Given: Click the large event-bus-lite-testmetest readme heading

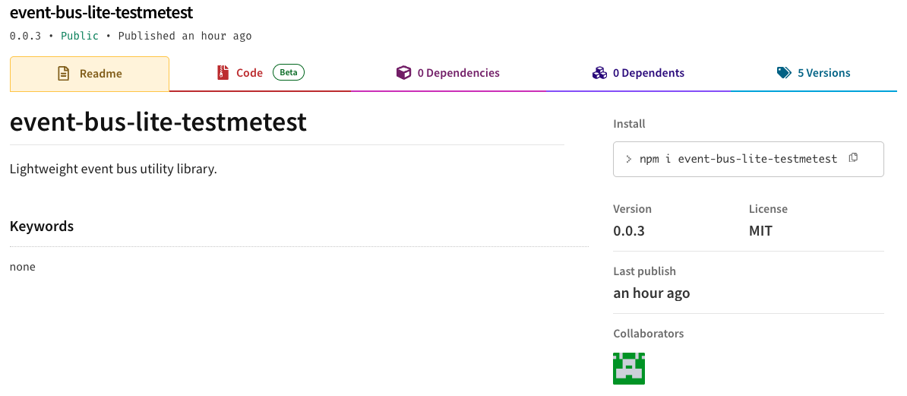Looking at the screenshot, I should (x=158, y=122).
